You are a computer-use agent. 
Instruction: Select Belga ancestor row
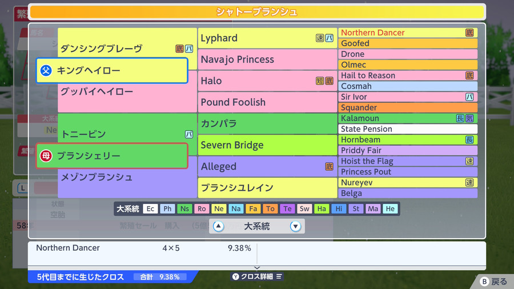408,193
